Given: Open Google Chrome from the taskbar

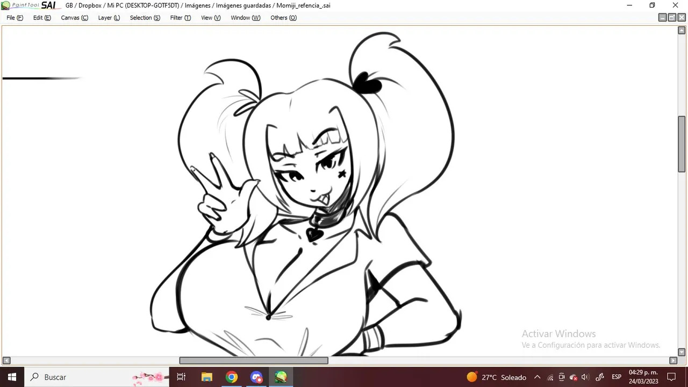Looking at the screenshot, I should [231, 377].
